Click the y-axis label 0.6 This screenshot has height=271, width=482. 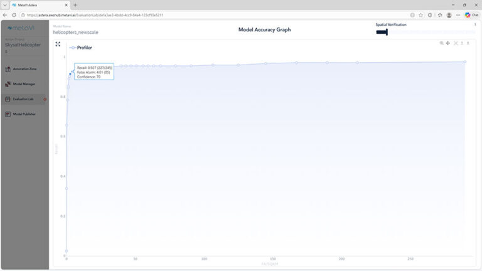(63, 136)
